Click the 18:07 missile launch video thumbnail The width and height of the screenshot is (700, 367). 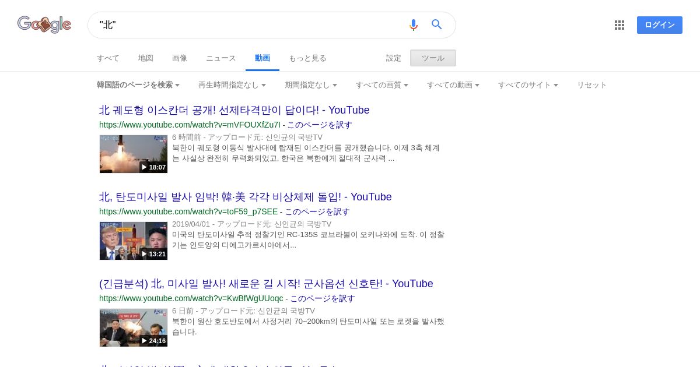click(x=134, y=154)
